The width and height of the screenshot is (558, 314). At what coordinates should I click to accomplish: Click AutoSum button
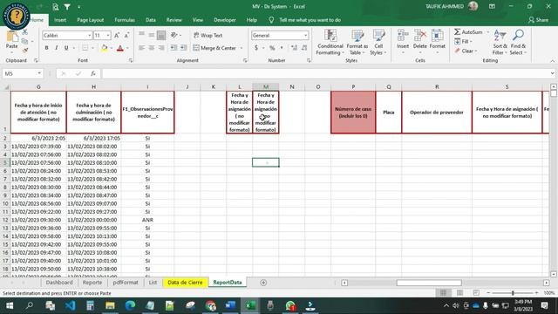click(468, 32)
